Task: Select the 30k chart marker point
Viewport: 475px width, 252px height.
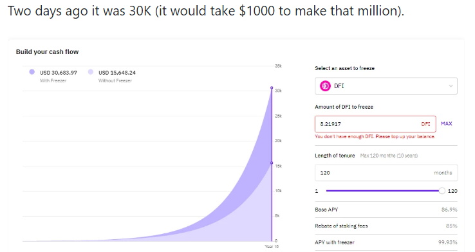Action: pos(272,87)
